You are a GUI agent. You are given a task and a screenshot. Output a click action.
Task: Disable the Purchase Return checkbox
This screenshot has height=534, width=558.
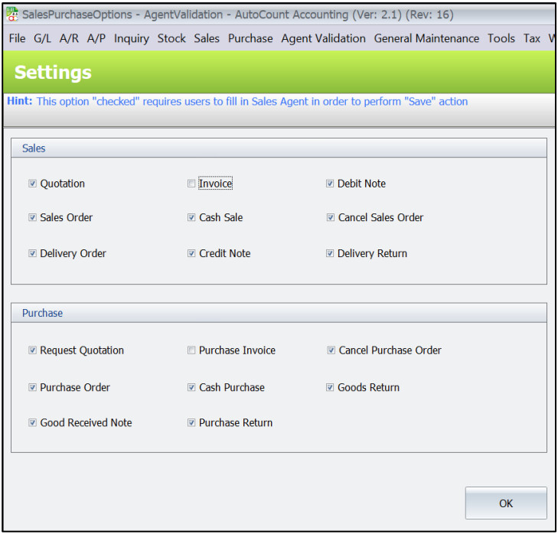click(191, 422)
